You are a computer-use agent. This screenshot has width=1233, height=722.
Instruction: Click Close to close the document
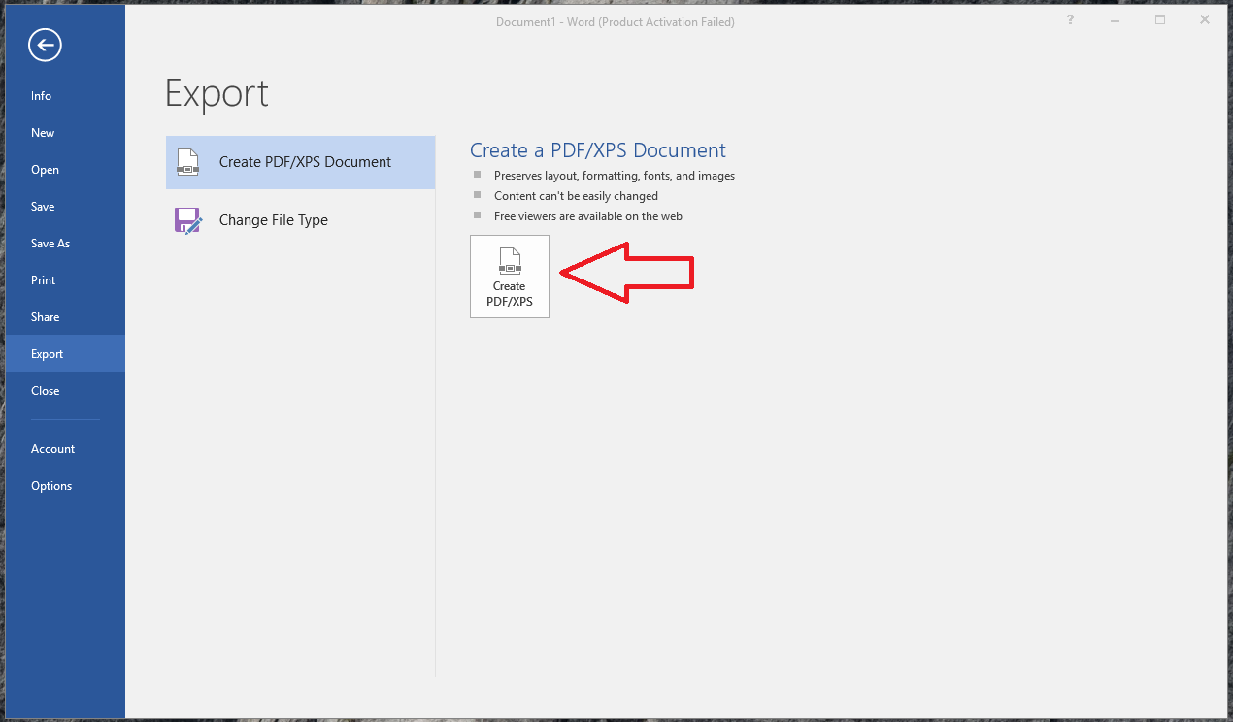pos(45,390)
